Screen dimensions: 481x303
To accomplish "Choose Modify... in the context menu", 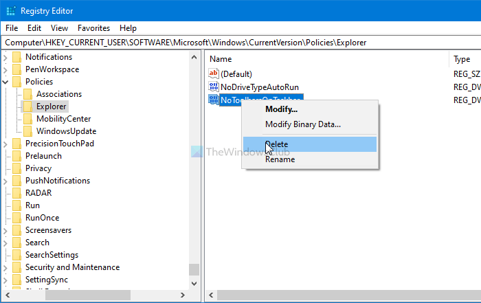I will (x=310, y=109).
